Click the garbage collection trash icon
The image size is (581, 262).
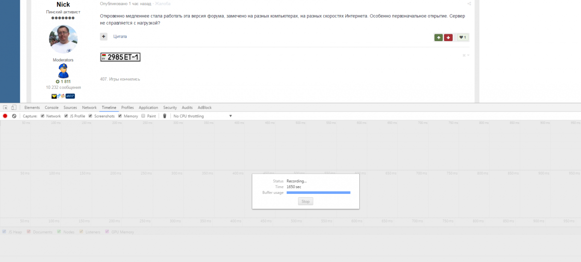(165, 116)
